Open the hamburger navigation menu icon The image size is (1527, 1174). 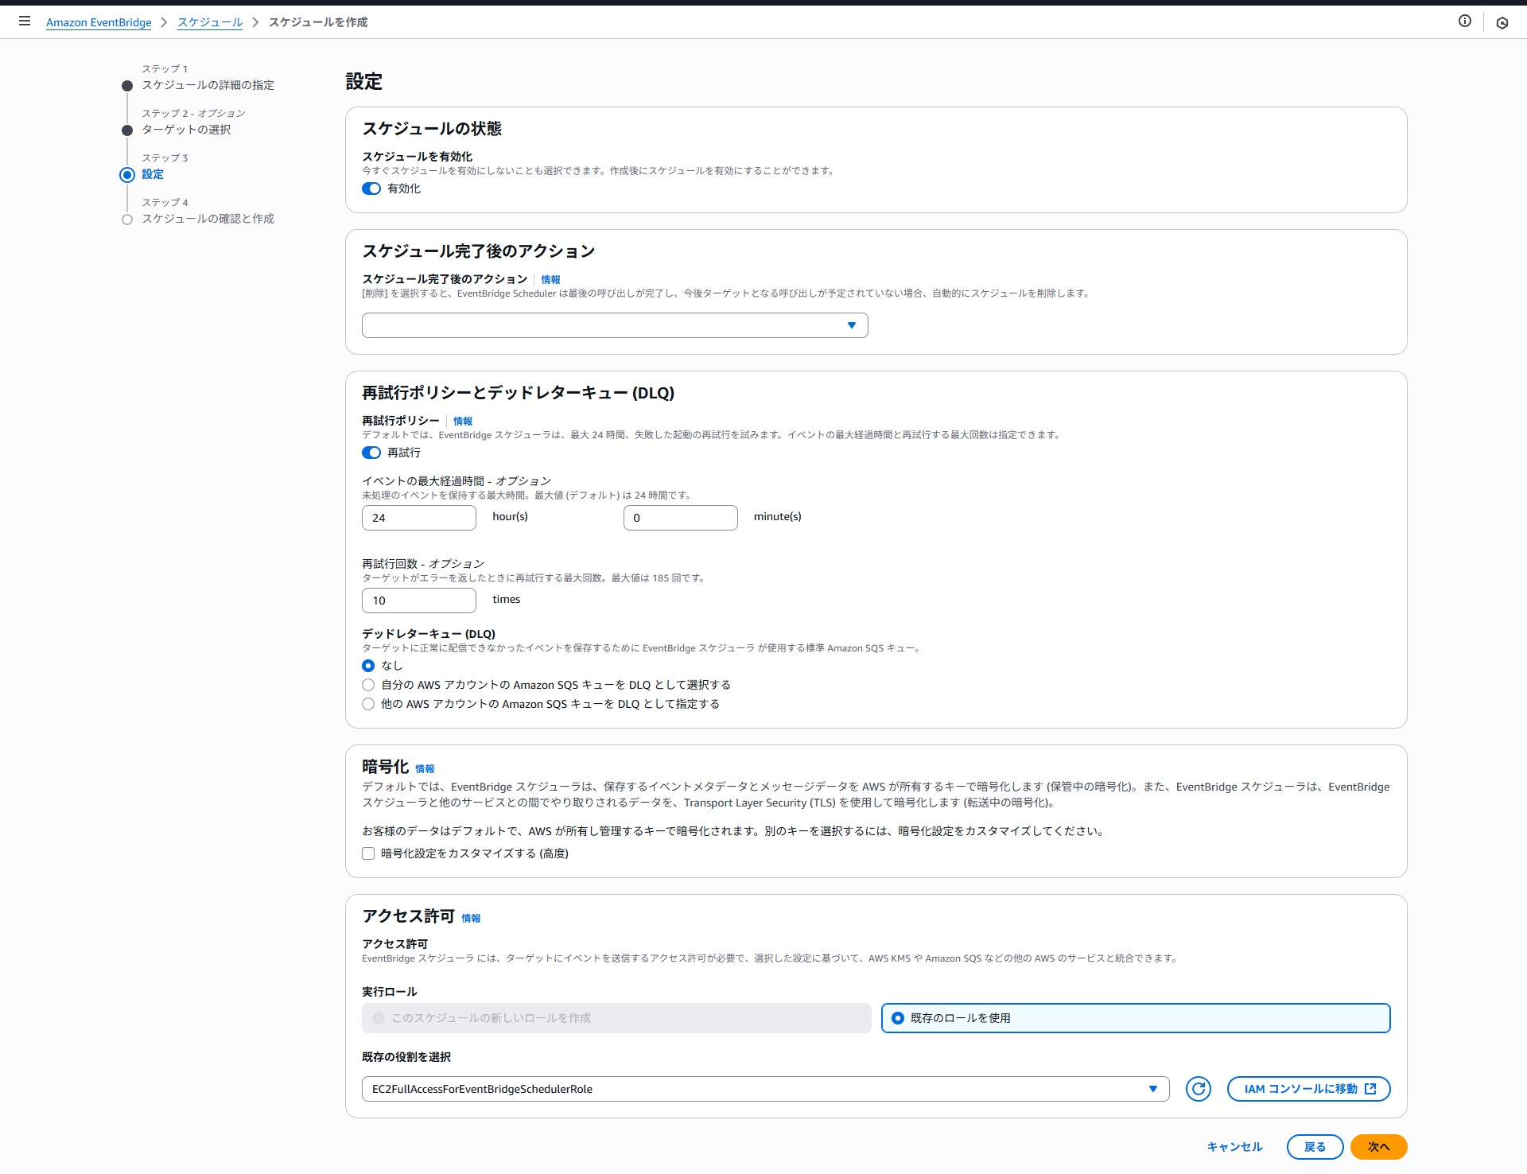(x=25, y=21)
